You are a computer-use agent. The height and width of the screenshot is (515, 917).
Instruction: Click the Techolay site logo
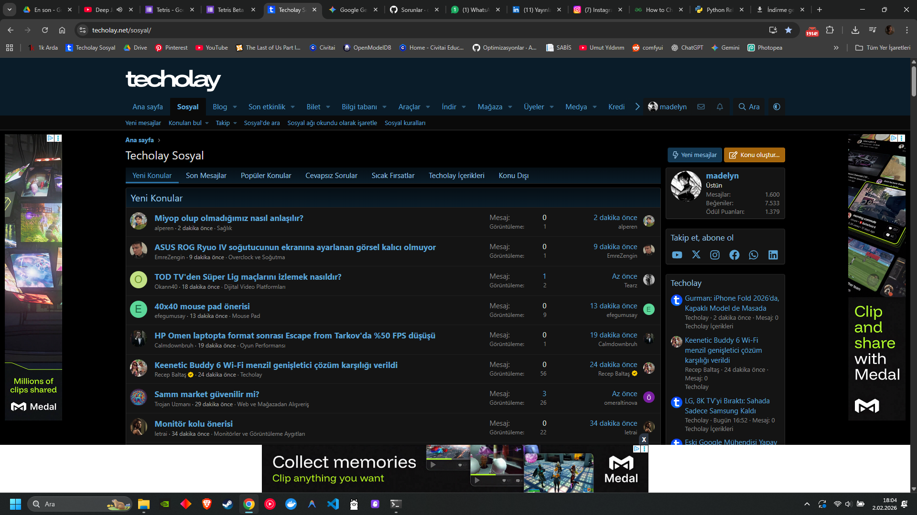pos(173,80)
